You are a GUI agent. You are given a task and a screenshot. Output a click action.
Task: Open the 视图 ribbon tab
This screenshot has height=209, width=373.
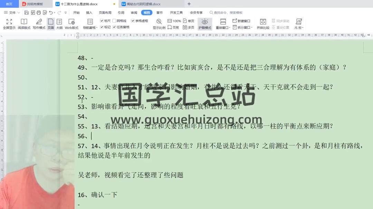(146, 12)
